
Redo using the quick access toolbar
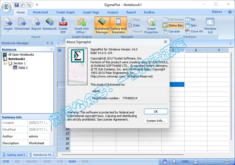click(x=29, y=5)
